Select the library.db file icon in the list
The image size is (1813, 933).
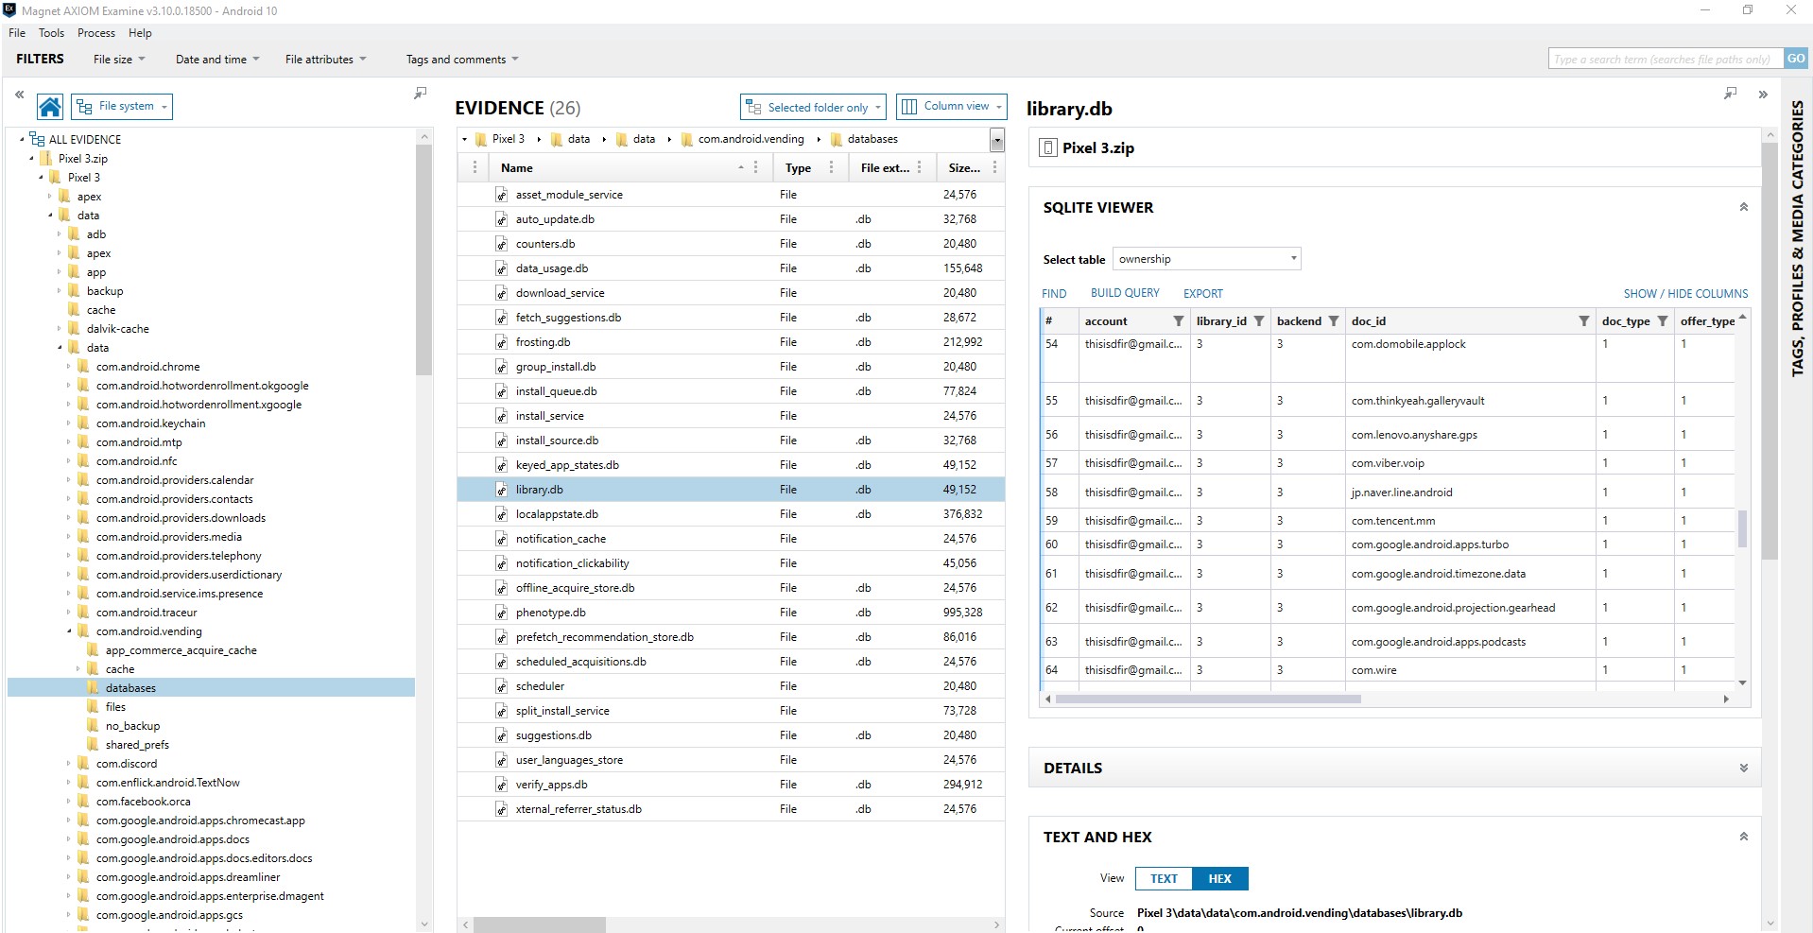[x=502, y=490]
